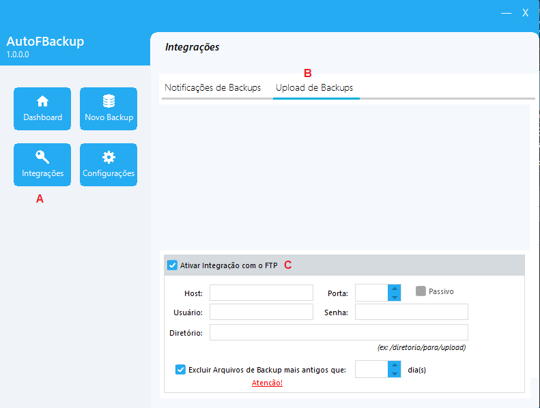540x408 pixels.
Task: Click the Integrações page heading
Action: (192, 47)
